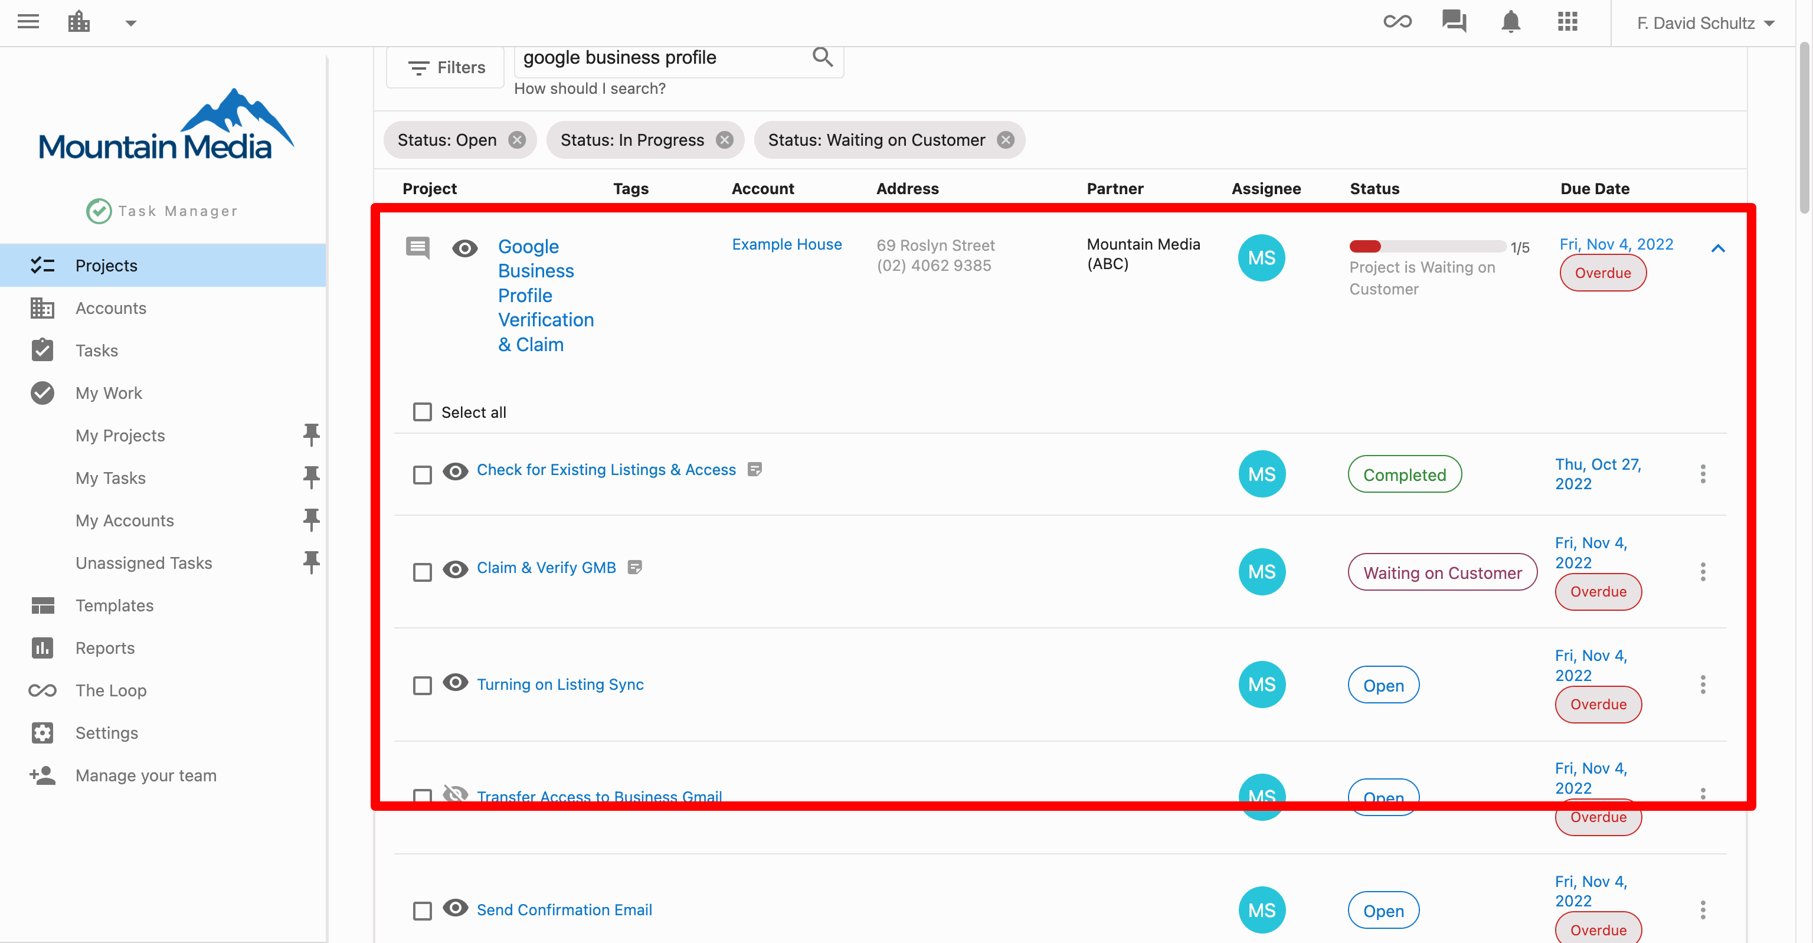Viewport: 1813px width, 943px height.
Task: Tick checkbox for Send Confirmation Email task
Action: (x=423, y=911)
